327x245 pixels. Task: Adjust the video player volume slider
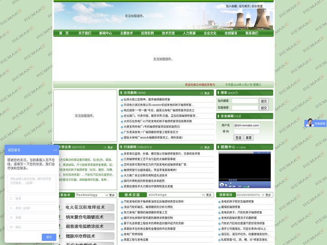[x=246, y=186]
